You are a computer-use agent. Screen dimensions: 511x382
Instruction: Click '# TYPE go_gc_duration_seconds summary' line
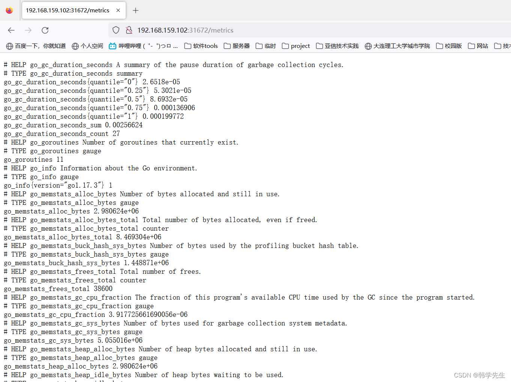tap(73, 73)
